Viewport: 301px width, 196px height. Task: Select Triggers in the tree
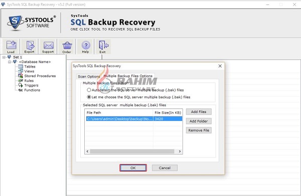point(31,85)
